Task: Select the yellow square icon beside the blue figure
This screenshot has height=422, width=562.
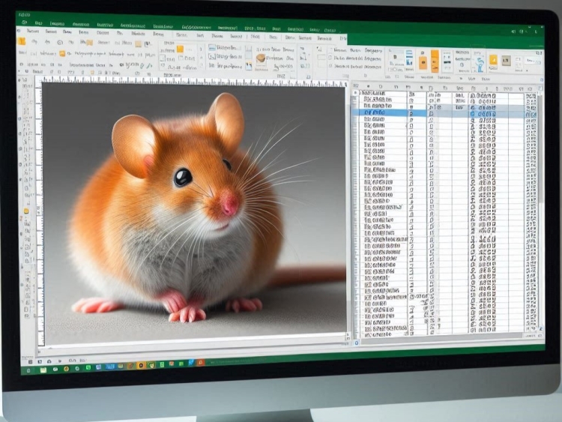Action: [493, 60]
